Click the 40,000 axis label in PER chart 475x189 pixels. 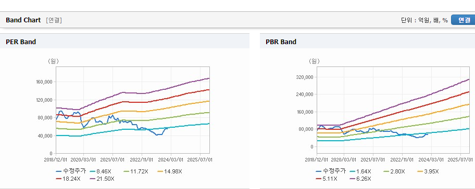pos(45,136)
